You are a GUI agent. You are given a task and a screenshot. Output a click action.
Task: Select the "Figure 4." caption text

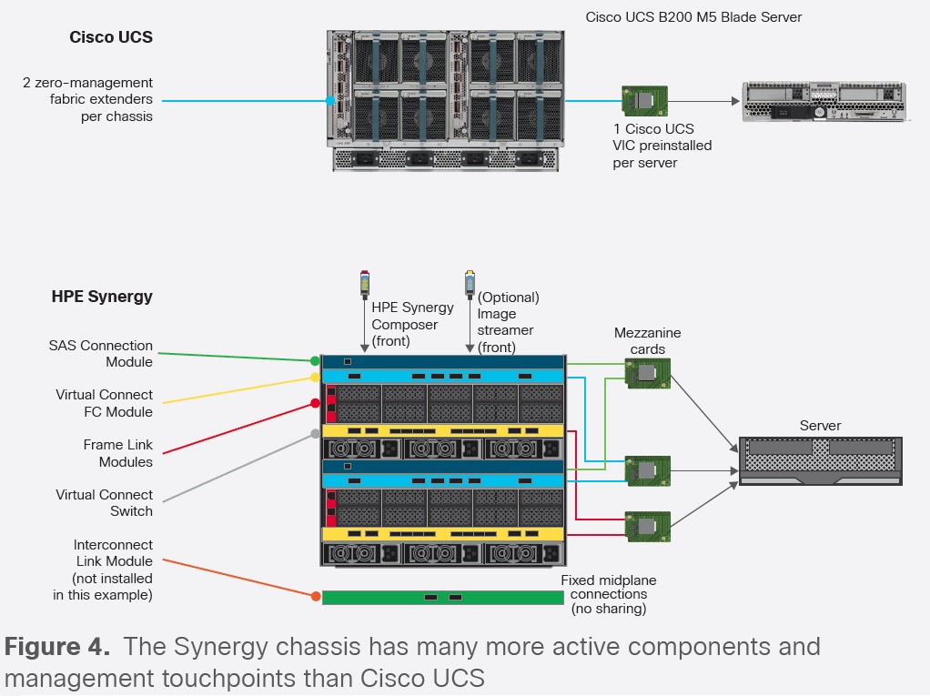coord(57,647)
